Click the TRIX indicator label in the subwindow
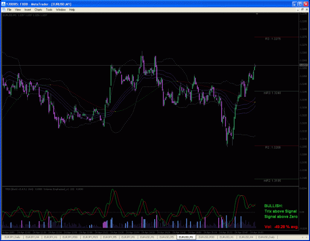This screenshot has width=310, height=241. [19, 189]
